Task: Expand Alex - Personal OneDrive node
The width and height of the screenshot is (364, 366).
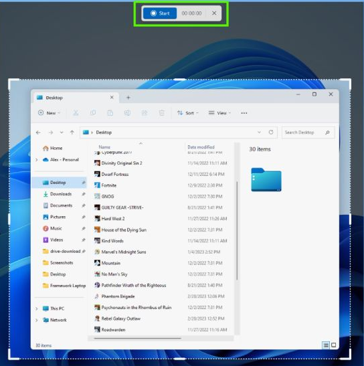Action: (37, 160)
